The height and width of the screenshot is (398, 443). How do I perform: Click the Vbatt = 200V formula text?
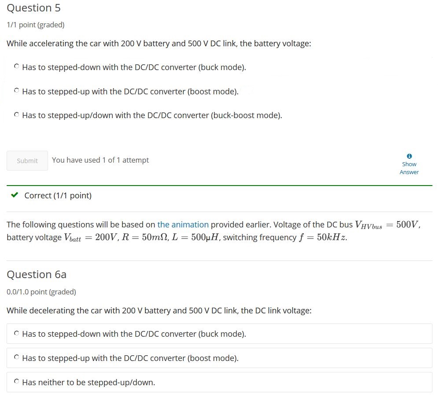tap(90, 237)
